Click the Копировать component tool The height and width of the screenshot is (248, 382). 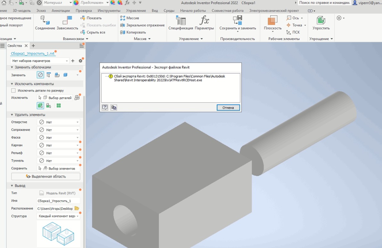(133, 32)
